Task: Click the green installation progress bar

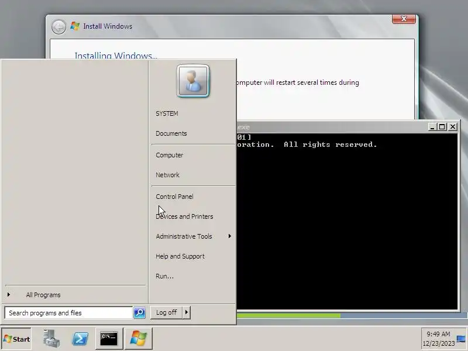Action: (288, 315)
